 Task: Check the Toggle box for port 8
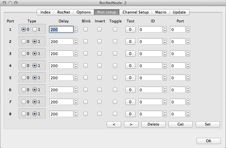tap(115, 114)
